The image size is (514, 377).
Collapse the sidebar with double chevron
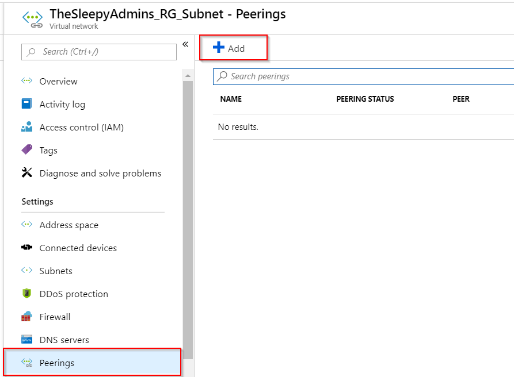tap(185, 44)
